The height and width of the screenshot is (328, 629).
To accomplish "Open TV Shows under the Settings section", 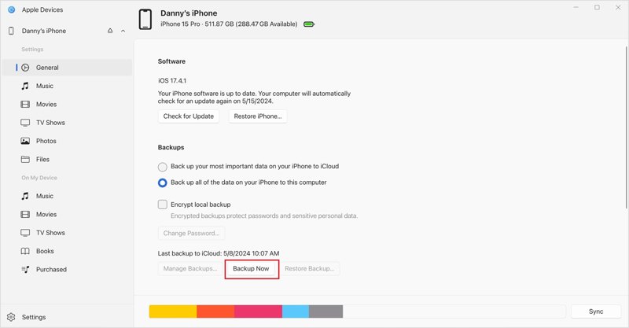I will [x=50, y=123].
